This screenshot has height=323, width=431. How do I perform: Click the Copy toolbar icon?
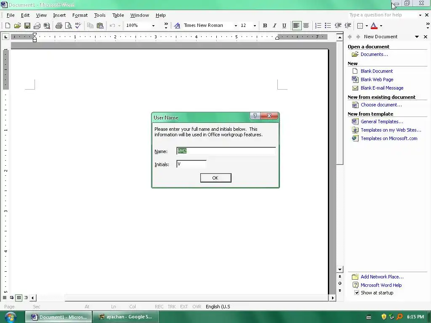pos(90,26)
